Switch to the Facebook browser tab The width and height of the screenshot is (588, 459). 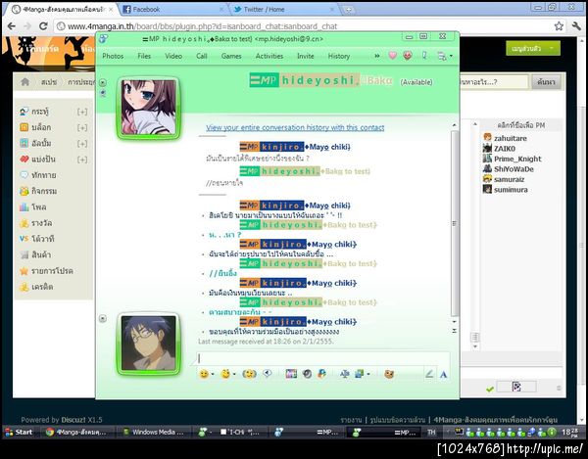click(172, 10)
